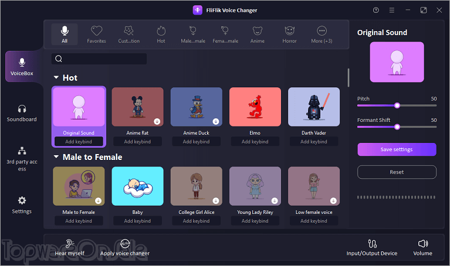Select Young Lady Riley voice
Image resolution: width=450 pixels, height=266 pixels.
coord(255,186)
